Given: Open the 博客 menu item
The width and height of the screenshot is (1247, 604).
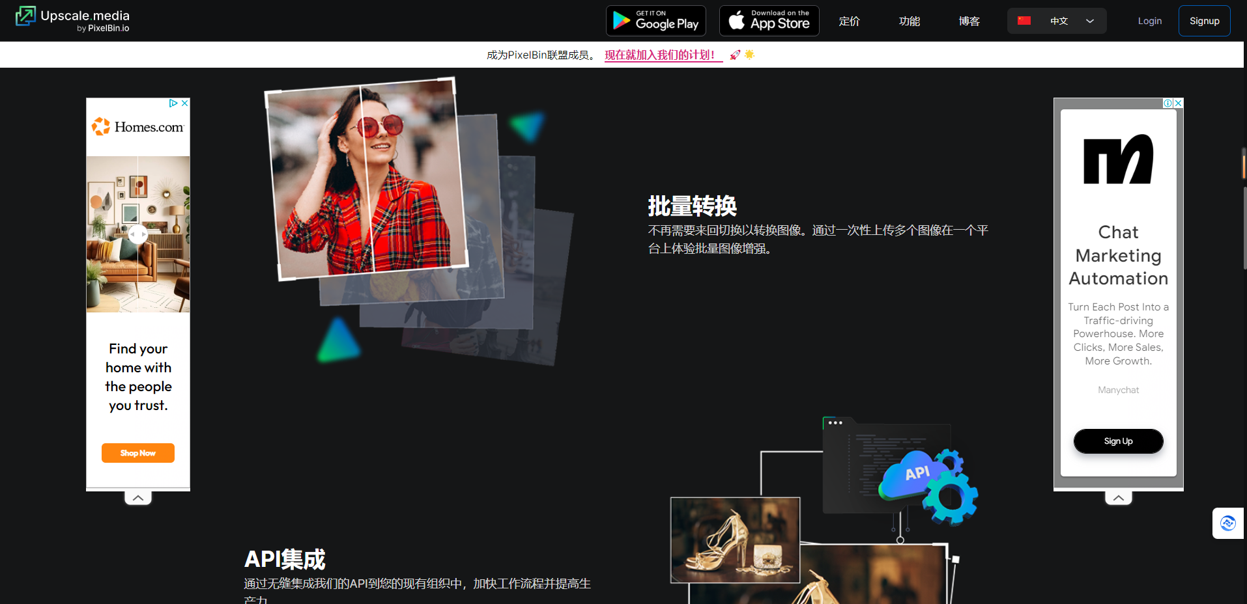Looking at the screenshot, I should tap(969, 20).
